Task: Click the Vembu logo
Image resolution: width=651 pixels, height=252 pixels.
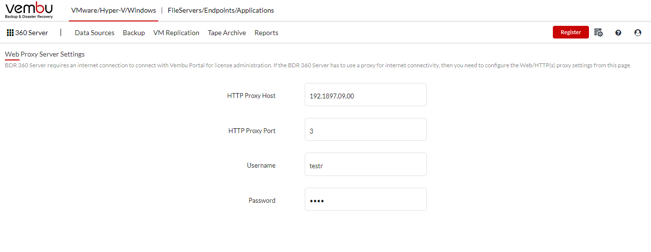Action: click(x=29, y=10)
